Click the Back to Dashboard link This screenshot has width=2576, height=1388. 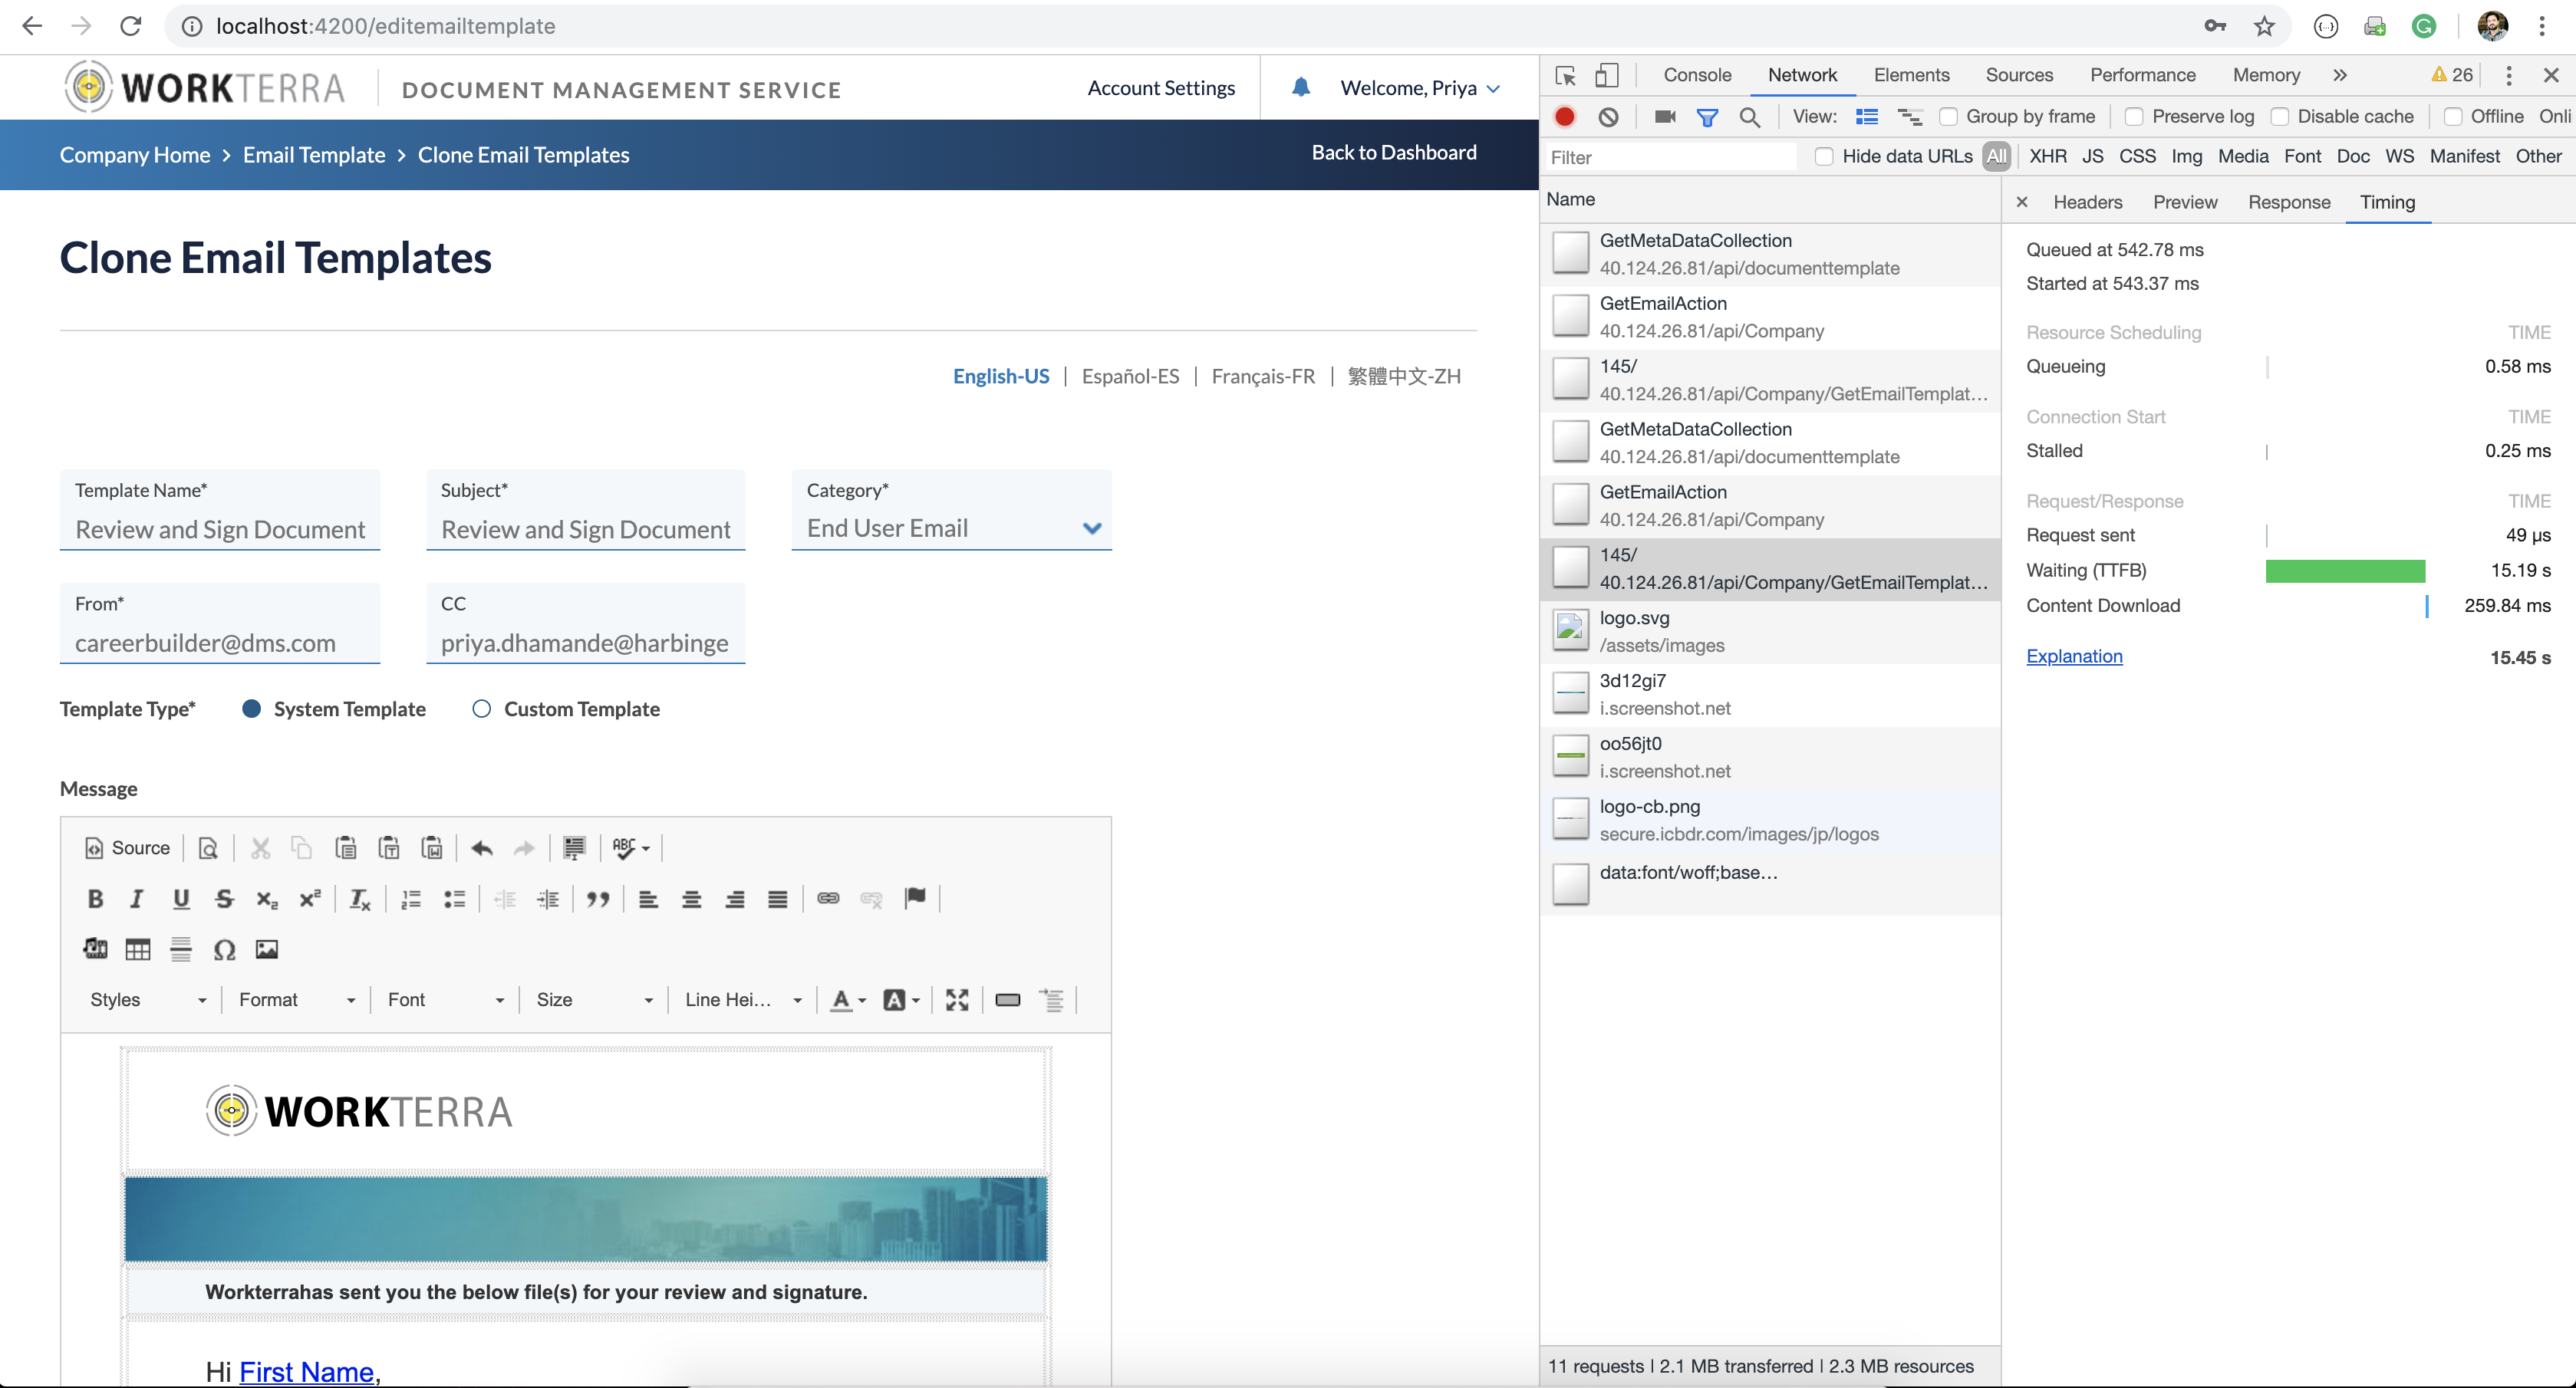(x=1393, y=152)
